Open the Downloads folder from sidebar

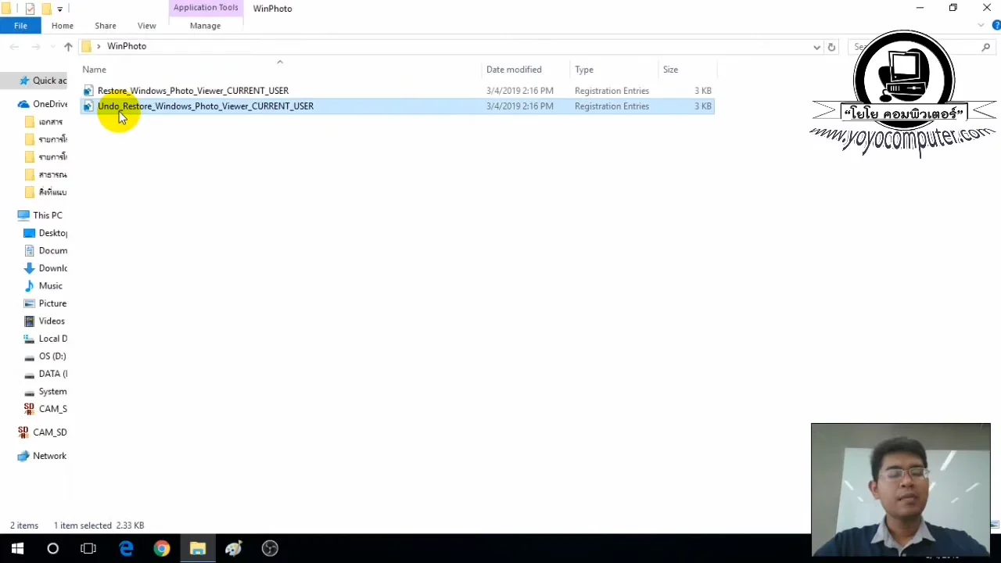click(52, 267)
